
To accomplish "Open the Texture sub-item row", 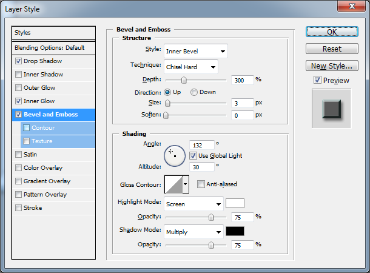I will click(x=58, y=141).
